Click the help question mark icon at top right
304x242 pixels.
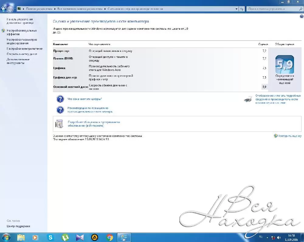click(301, 16)
